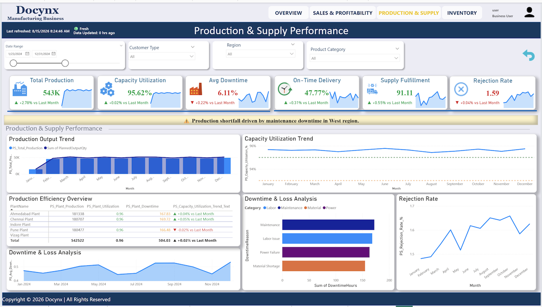Click the warning icon in the shortfall banner

pos(186,121)
